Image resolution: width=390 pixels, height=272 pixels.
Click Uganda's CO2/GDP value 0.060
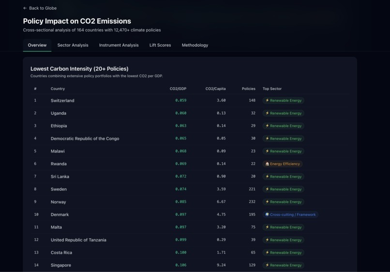[181, 113]
